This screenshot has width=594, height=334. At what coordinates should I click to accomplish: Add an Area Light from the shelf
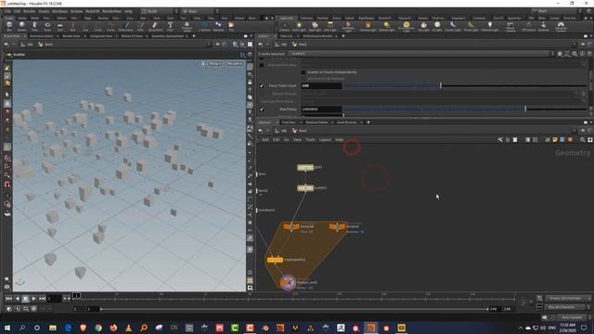click(330, 26)
